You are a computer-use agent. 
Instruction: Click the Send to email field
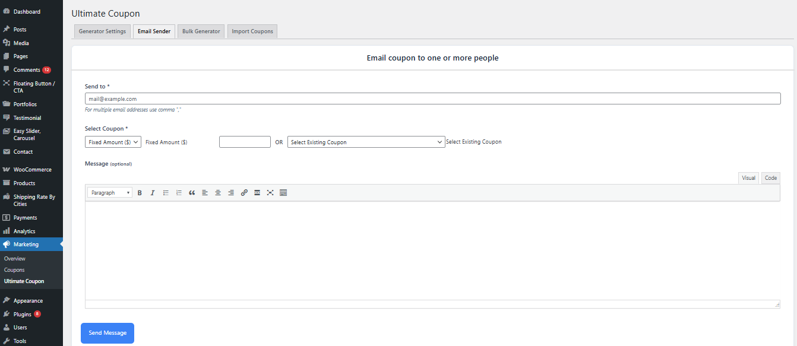tap(432, 99)
